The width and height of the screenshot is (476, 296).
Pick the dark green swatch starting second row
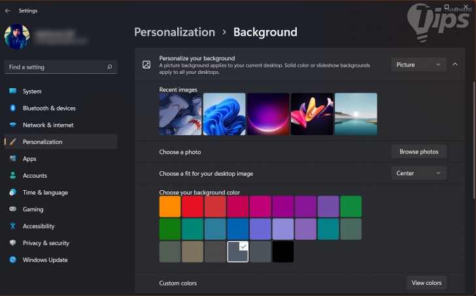[x=170, y=229]
